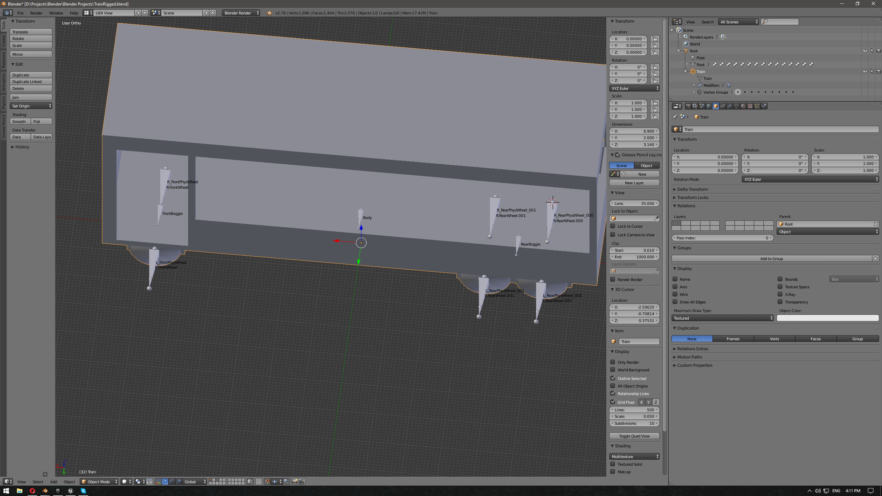Open the Physics properties tab
Screen dimensions: 882x496
click(764, 106)
